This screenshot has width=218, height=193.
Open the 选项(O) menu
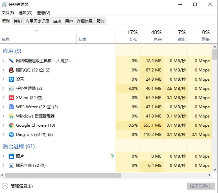25,13
